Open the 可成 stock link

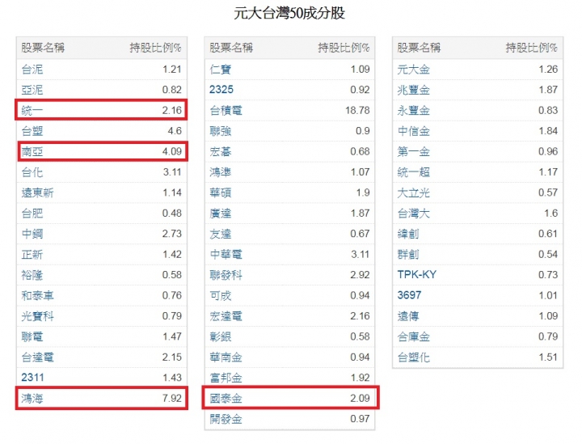[221, 295]
